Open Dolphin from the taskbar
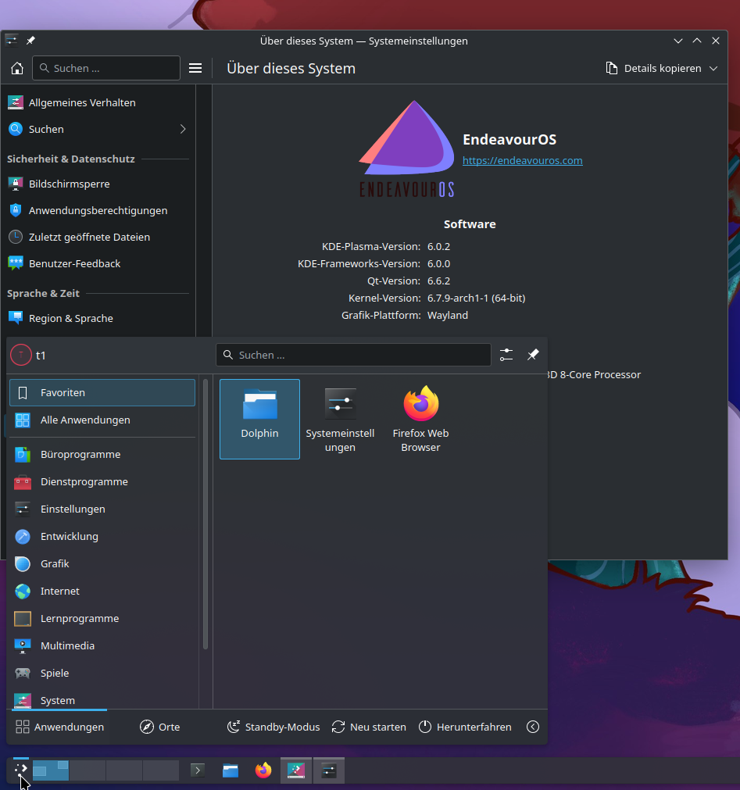 click(x=231, y=770)
